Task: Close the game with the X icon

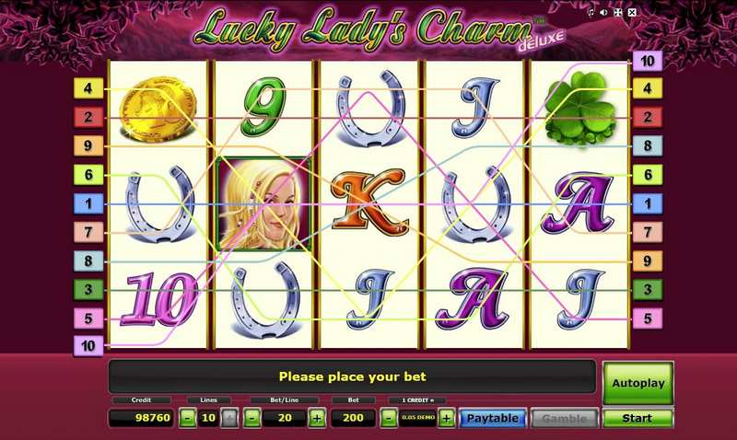Action: (x=632, y=13)
